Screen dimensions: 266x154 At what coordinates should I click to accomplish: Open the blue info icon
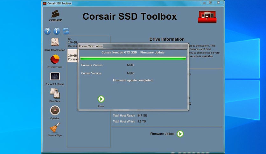(x=57, y=31)
